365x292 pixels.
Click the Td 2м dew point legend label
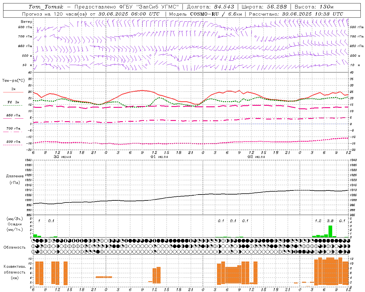click(13, 102)
